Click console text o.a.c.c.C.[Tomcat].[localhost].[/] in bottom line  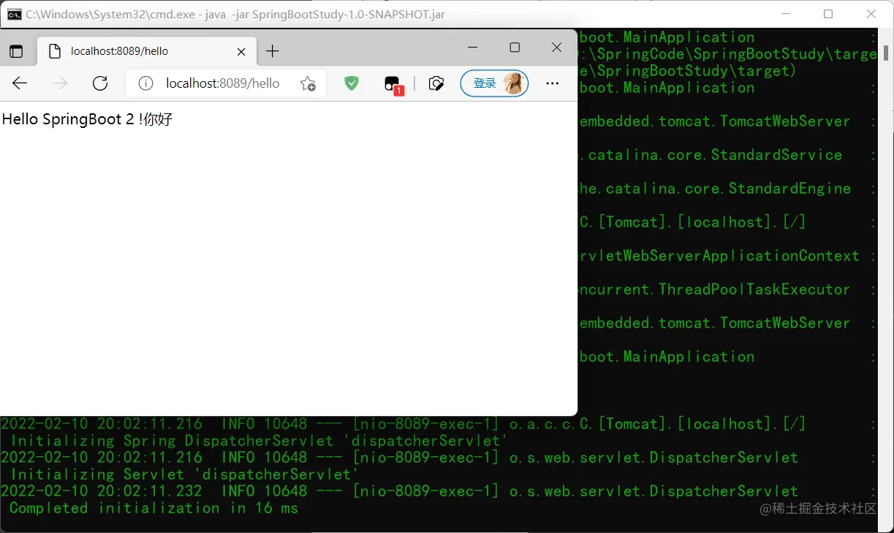656,424
